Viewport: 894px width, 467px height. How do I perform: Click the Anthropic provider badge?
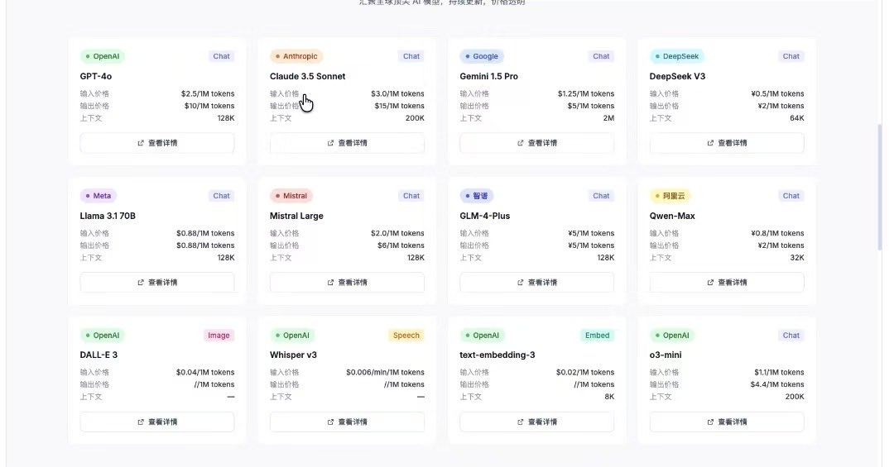coord(296,56)
